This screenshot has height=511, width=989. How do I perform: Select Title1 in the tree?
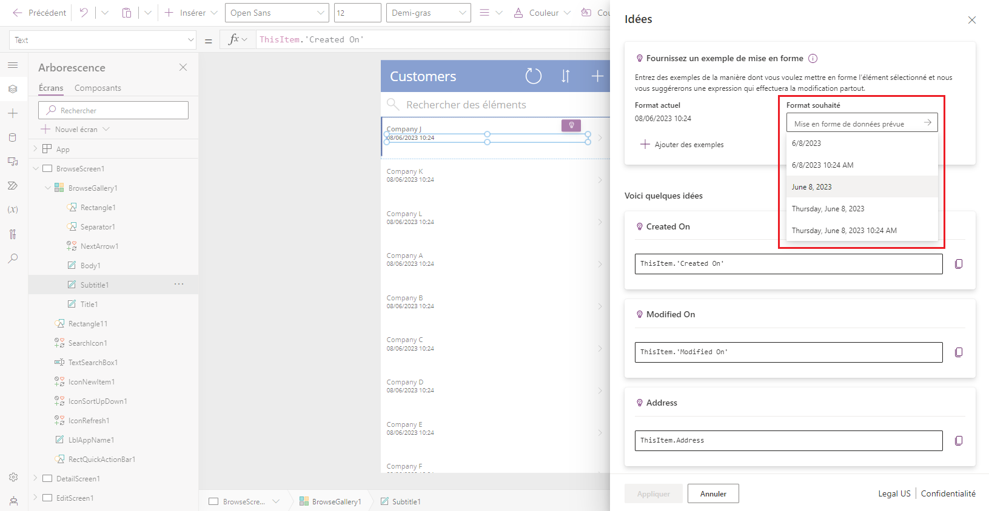tap(89, 305)
